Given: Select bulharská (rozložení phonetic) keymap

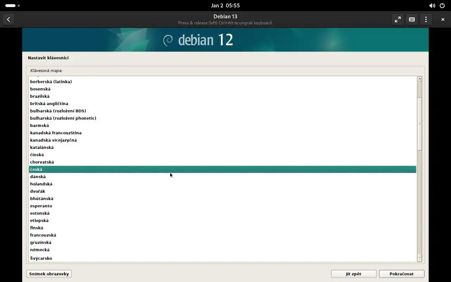Looking at the screenshot, I should click(222, 118).
